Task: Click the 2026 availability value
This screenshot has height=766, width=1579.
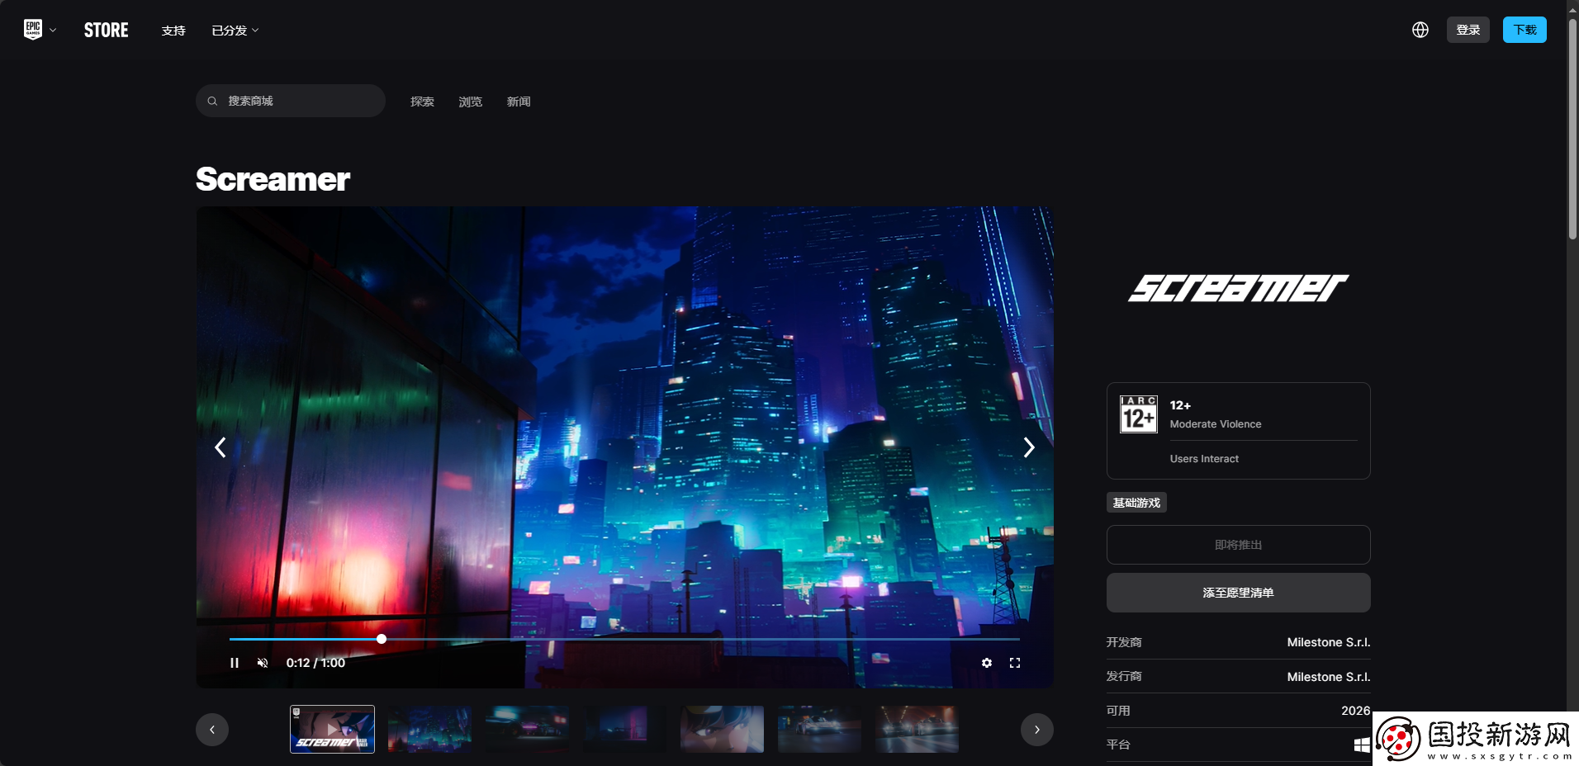Action: 1356,711
